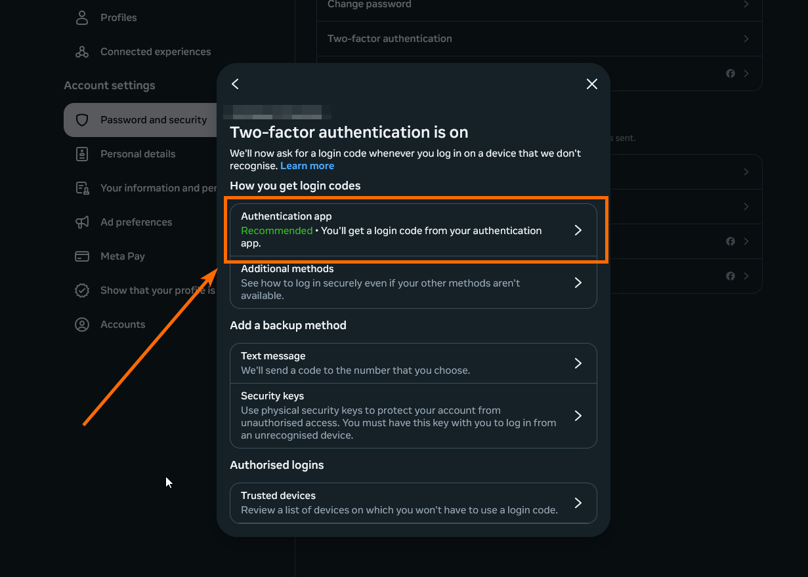Screen dimensions: 808x577
Task: Review Trusted devices list
Action: point(413,503)
